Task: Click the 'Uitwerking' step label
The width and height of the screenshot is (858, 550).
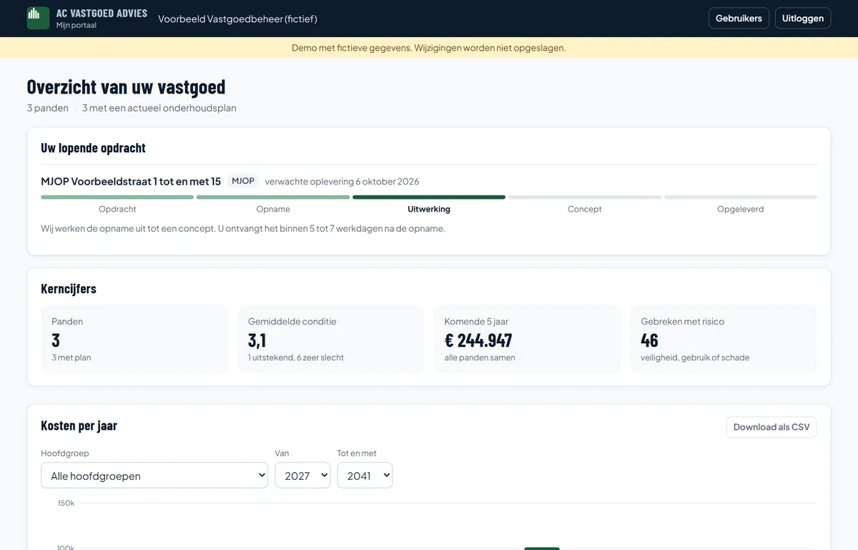Action: click(x=429, y=209)
